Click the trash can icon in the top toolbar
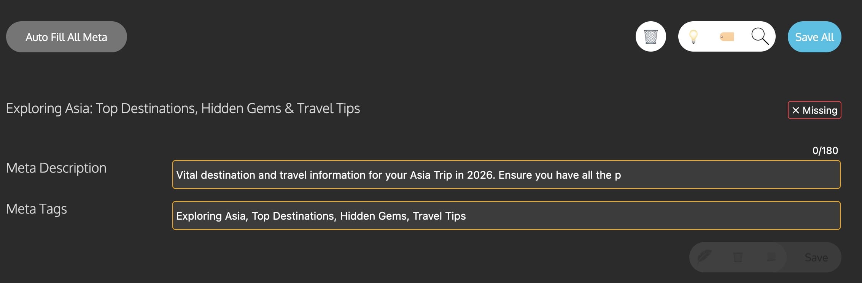 pos(651,36)
